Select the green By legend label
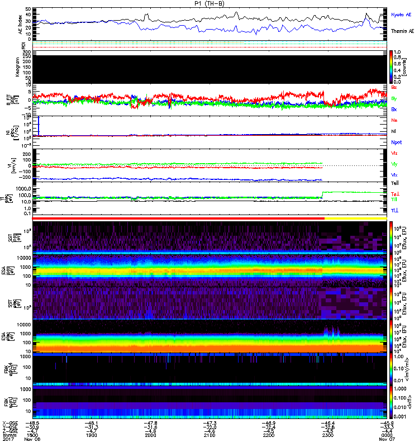The height and width of the screenshot is (447, 419). [x=394, y=99]
